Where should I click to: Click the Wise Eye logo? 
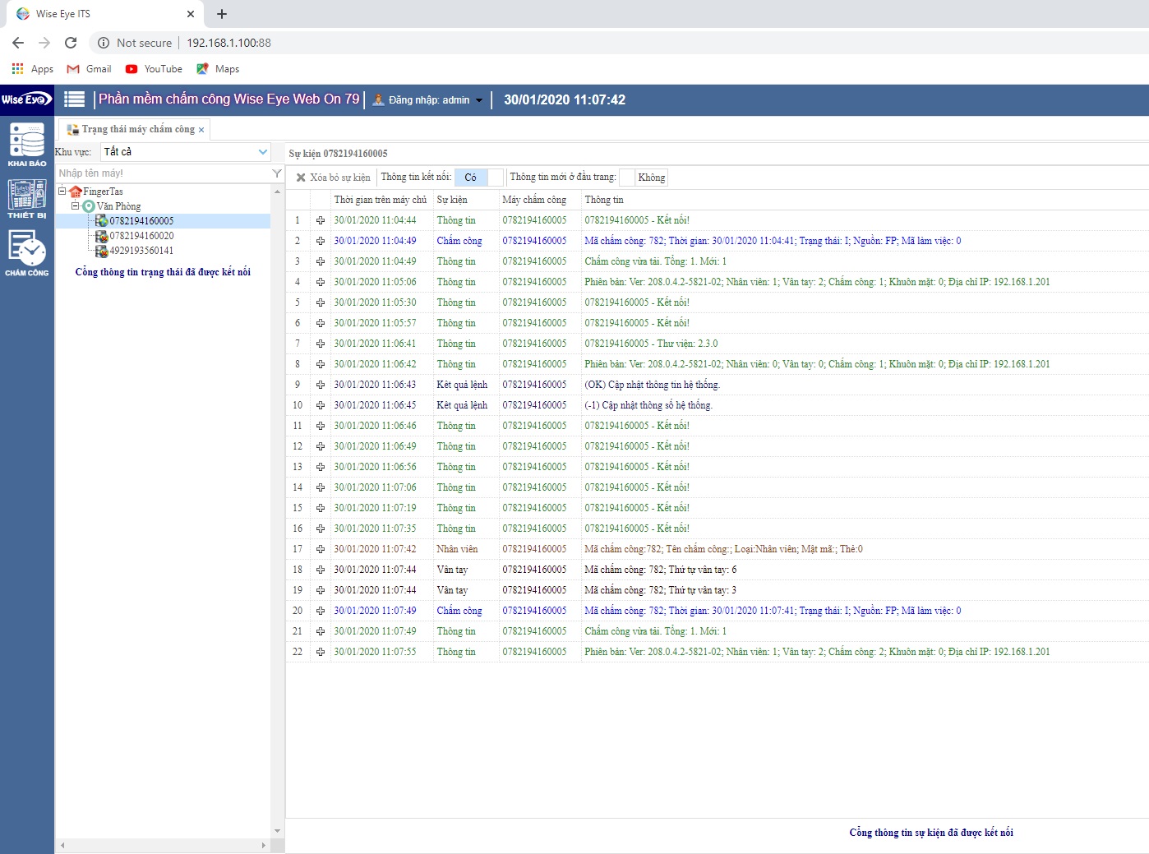coord(26,99)
